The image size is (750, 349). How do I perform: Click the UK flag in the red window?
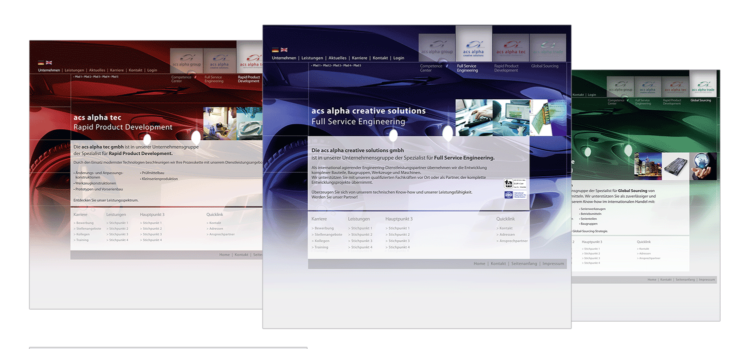click(49, 63)
